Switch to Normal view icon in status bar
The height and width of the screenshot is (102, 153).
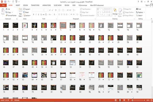click(116, 100)
